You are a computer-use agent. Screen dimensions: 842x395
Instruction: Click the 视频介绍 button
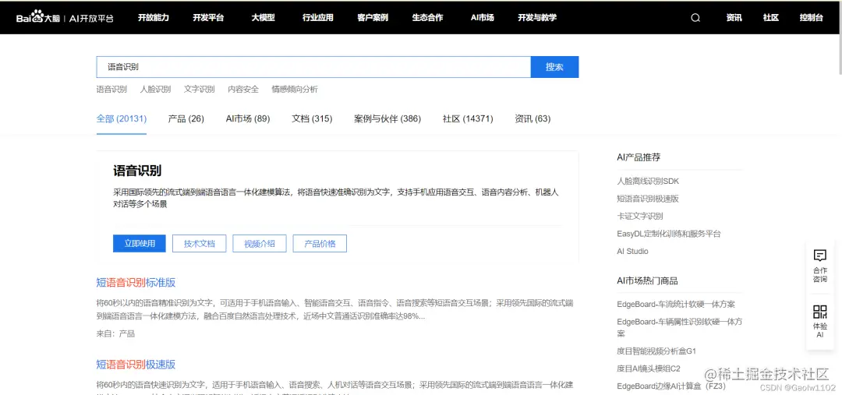tap(260, 243)
